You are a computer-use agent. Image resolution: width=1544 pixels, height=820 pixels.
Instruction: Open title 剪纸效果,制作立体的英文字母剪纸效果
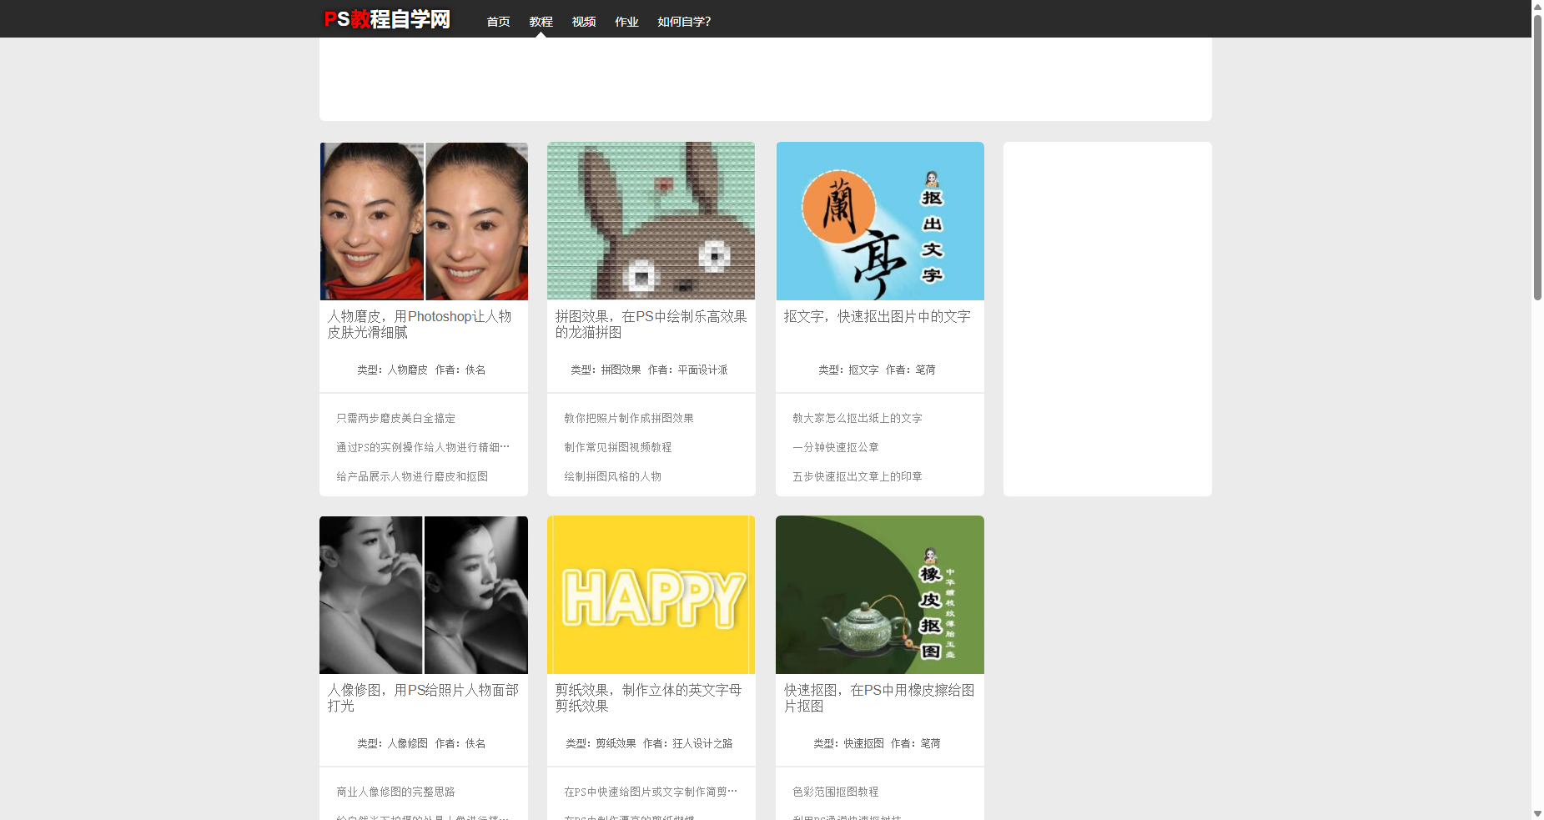point(649,698)
